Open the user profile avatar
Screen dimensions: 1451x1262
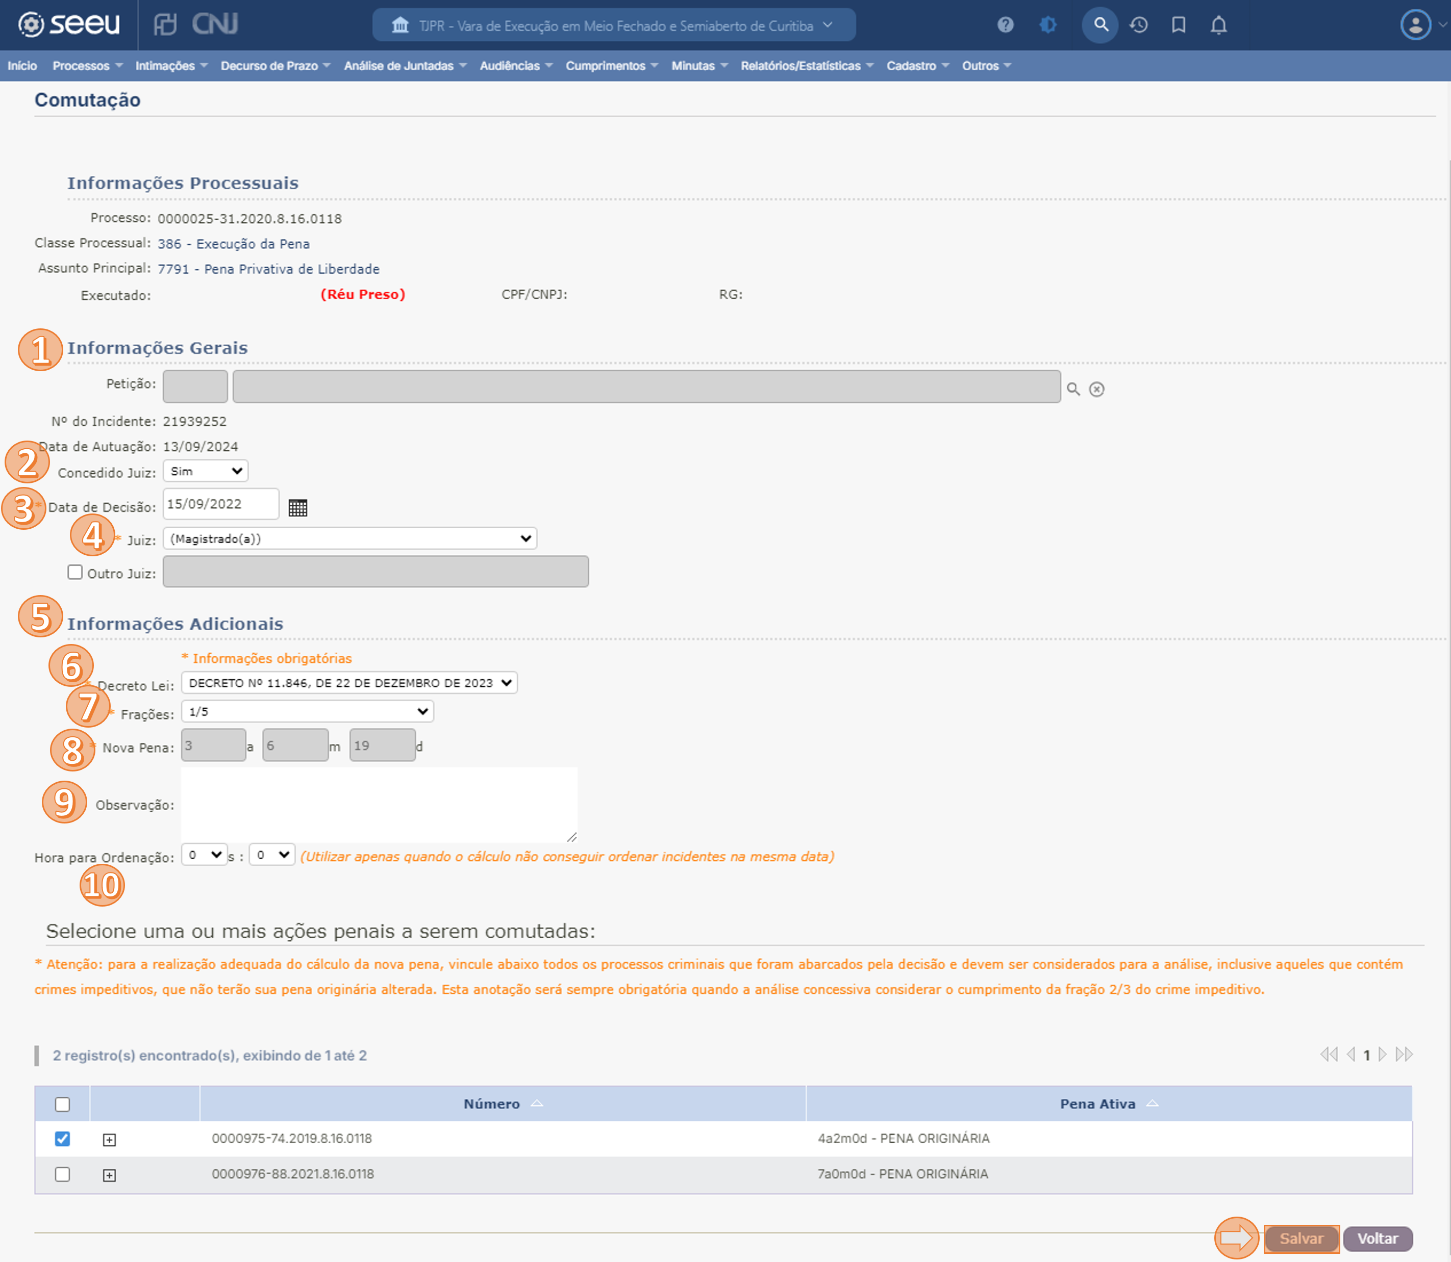coord(1415,25)
